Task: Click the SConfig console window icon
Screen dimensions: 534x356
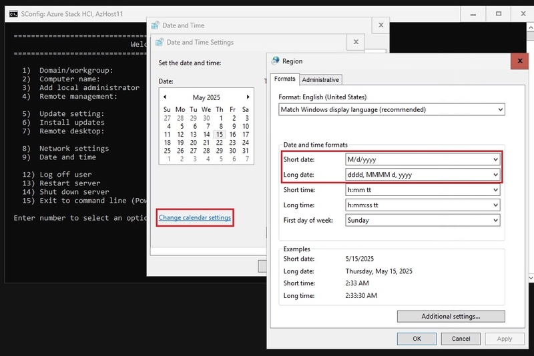Action: pyautogui.click(x=13, y=14)
